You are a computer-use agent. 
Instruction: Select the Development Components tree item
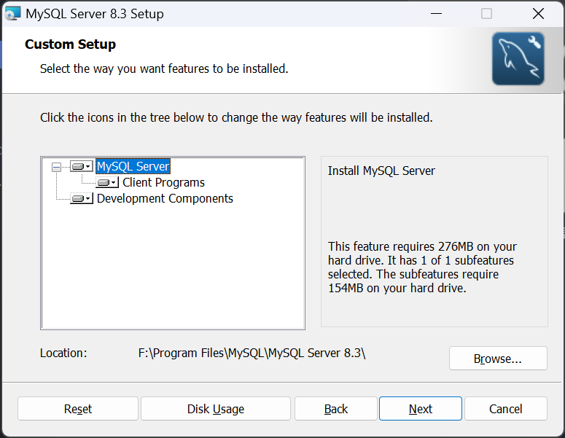165,198
